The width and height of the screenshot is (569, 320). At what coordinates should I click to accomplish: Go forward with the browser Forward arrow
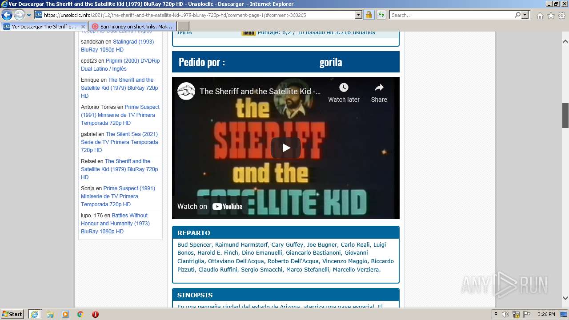click(19, 15)
